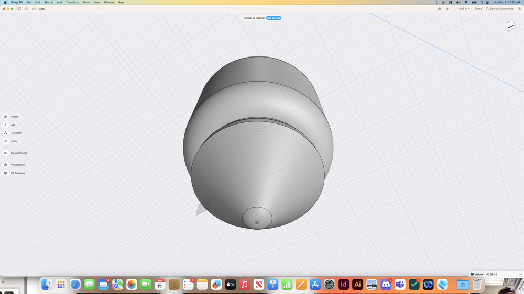Open Numbers from the Dock
The height and width of the screenshot is (294, 524).
287,285
